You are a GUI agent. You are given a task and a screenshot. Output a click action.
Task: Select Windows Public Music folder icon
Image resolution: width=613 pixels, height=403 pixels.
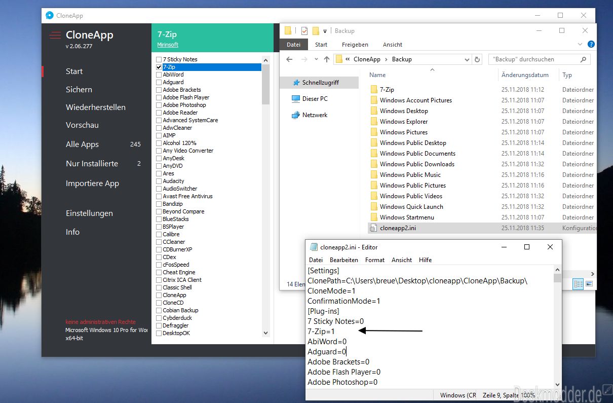coord(374,175)
